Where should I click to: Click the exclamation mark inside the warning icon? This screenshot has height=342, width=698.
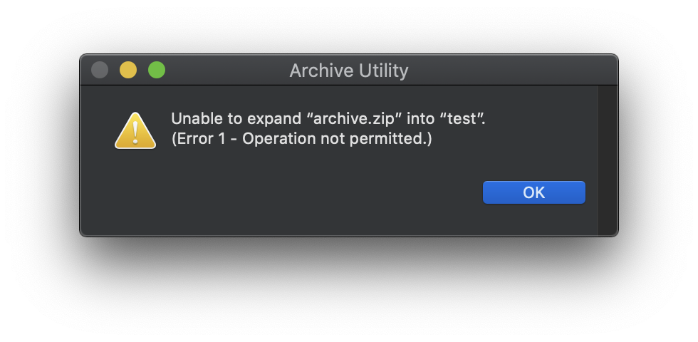pyautogui.click(x=135, y=133)
